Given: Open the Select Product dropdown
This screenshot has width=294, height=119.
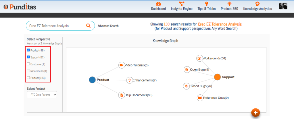Looking at the screenshot, I should (42, 95).
